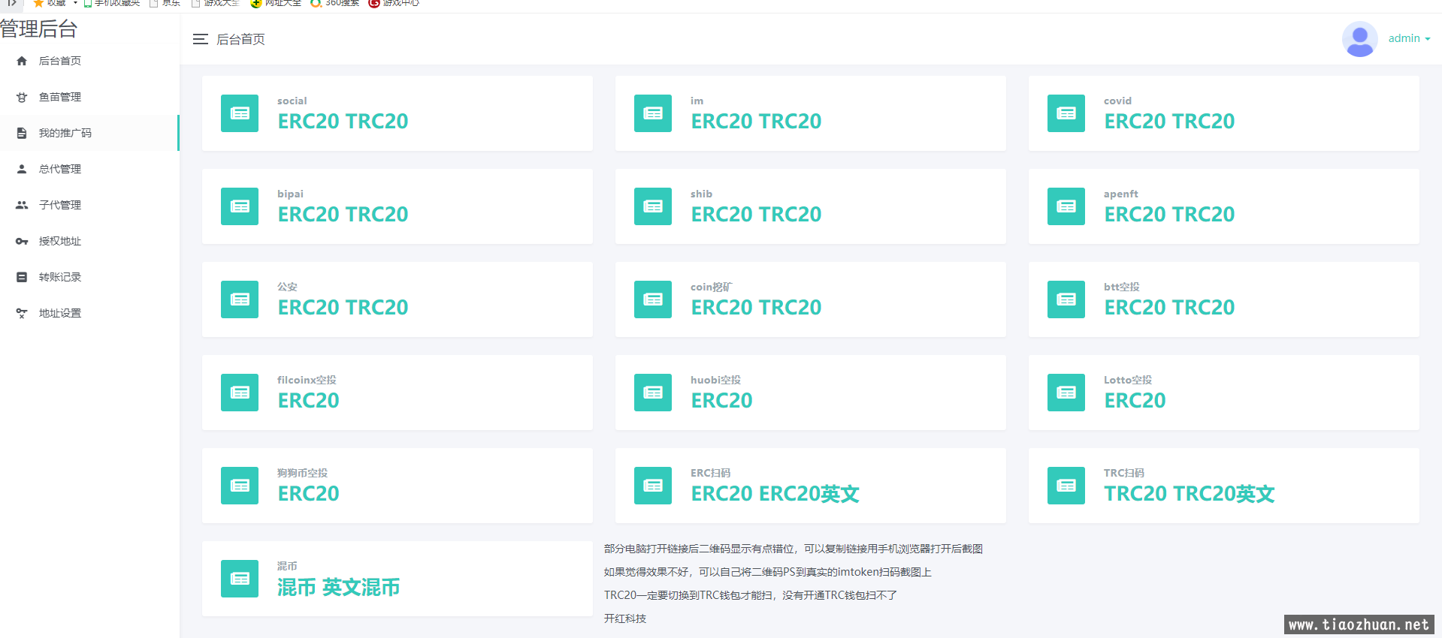The height and width of the screenshot is (638, 1442).
Task: Click the 开红科技 text below notes
Action: coord(625,618)
